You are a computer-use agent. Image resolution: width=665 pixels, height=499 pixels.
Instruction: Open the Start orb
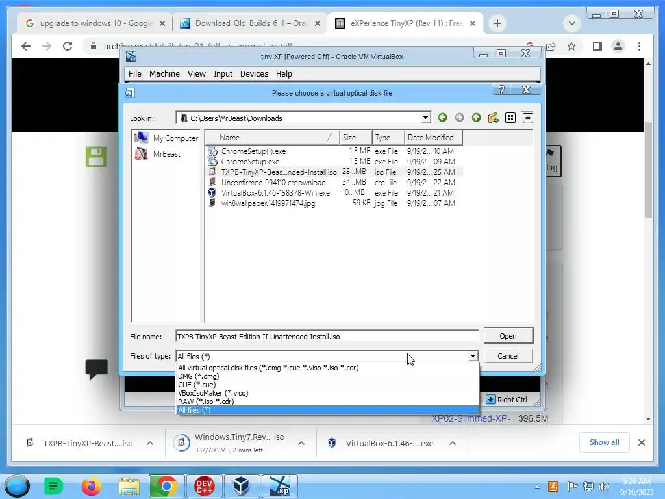pyautogui.click(x=16, y=486)
